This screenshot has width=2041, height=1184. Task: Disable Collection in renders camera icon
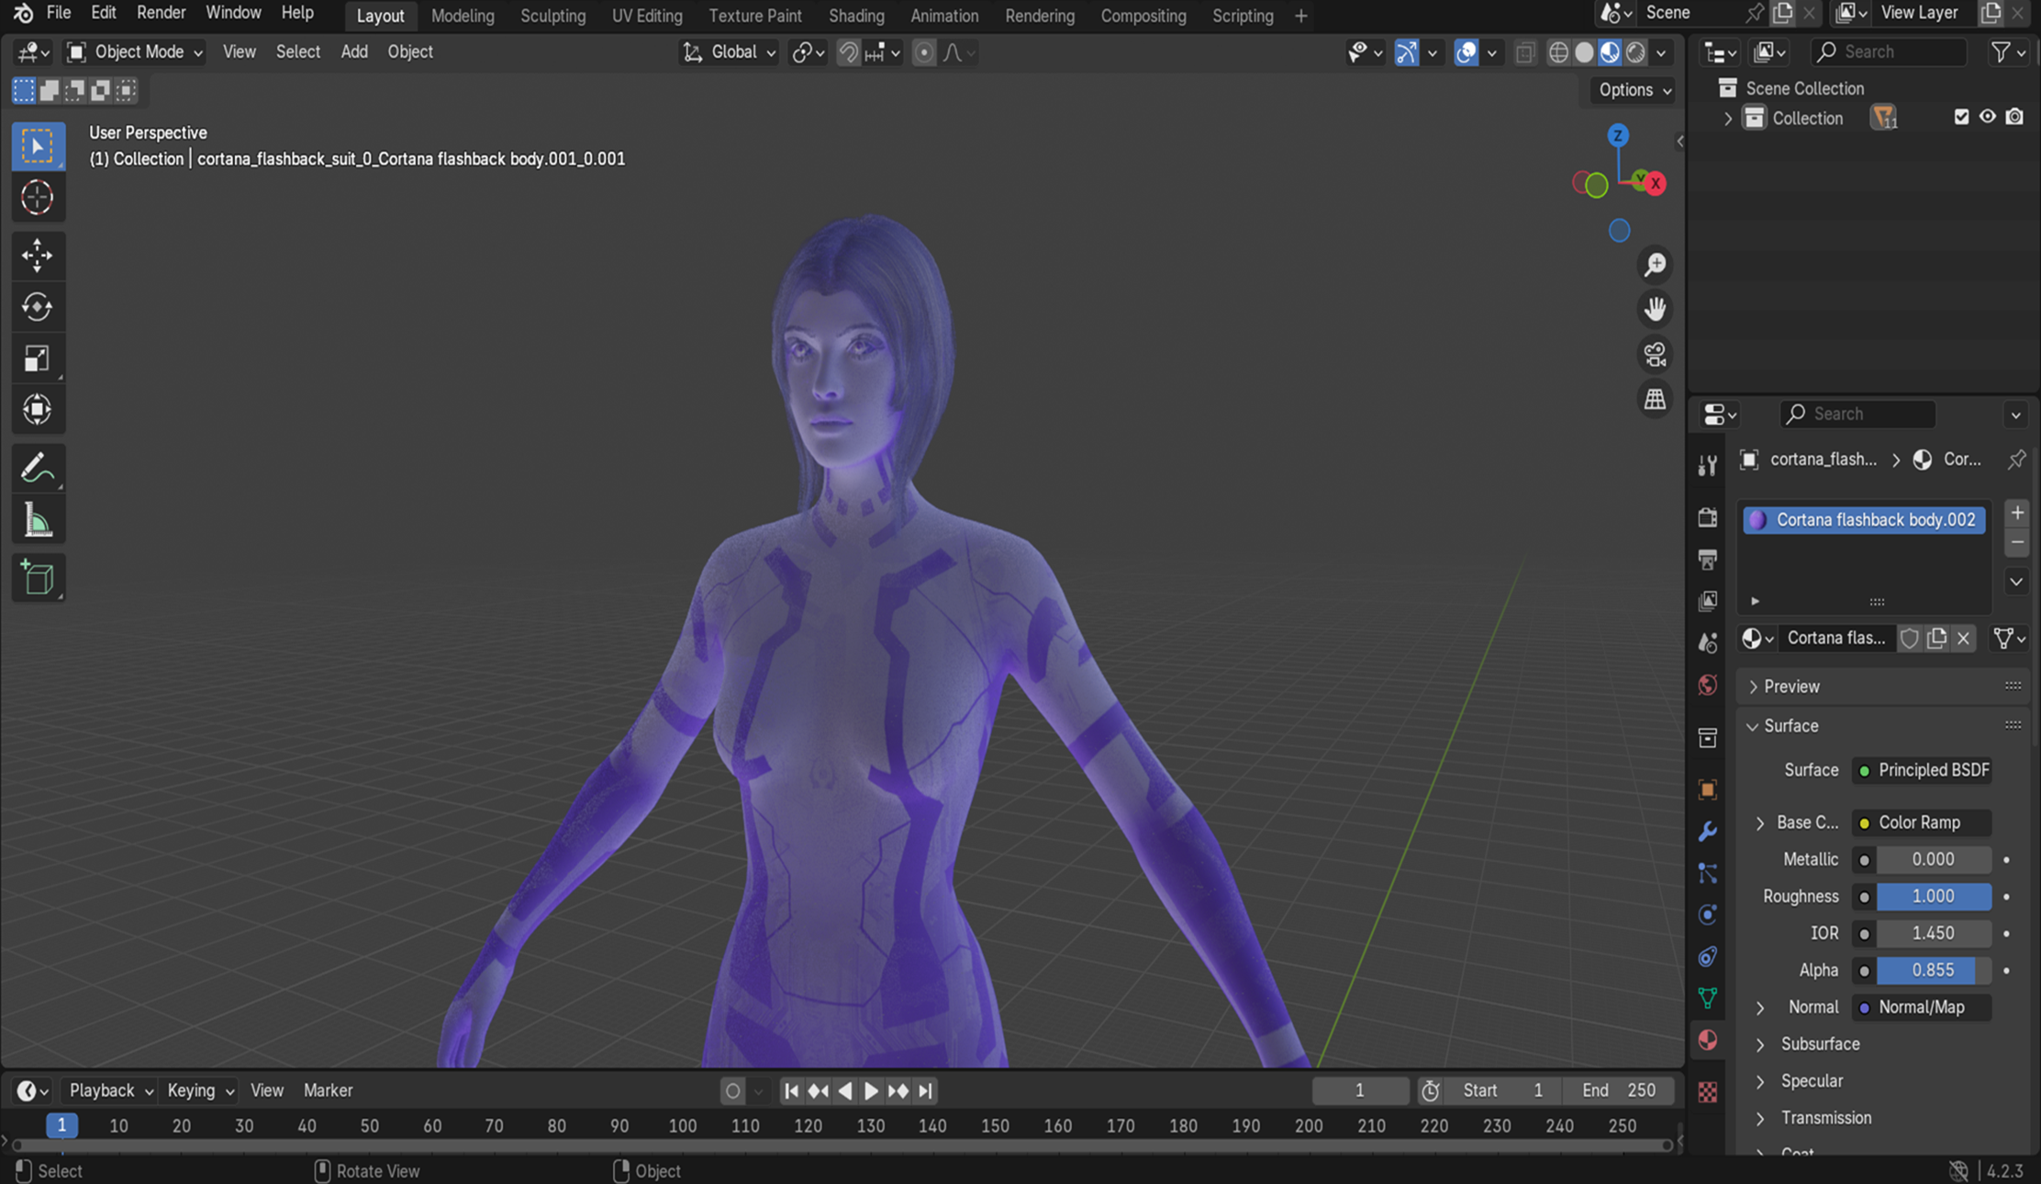[2014, 117]
